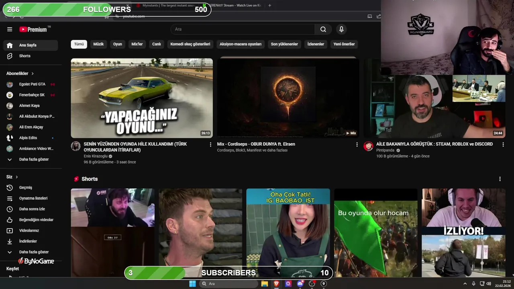Open options menu for Cordiseps mix

357,144
